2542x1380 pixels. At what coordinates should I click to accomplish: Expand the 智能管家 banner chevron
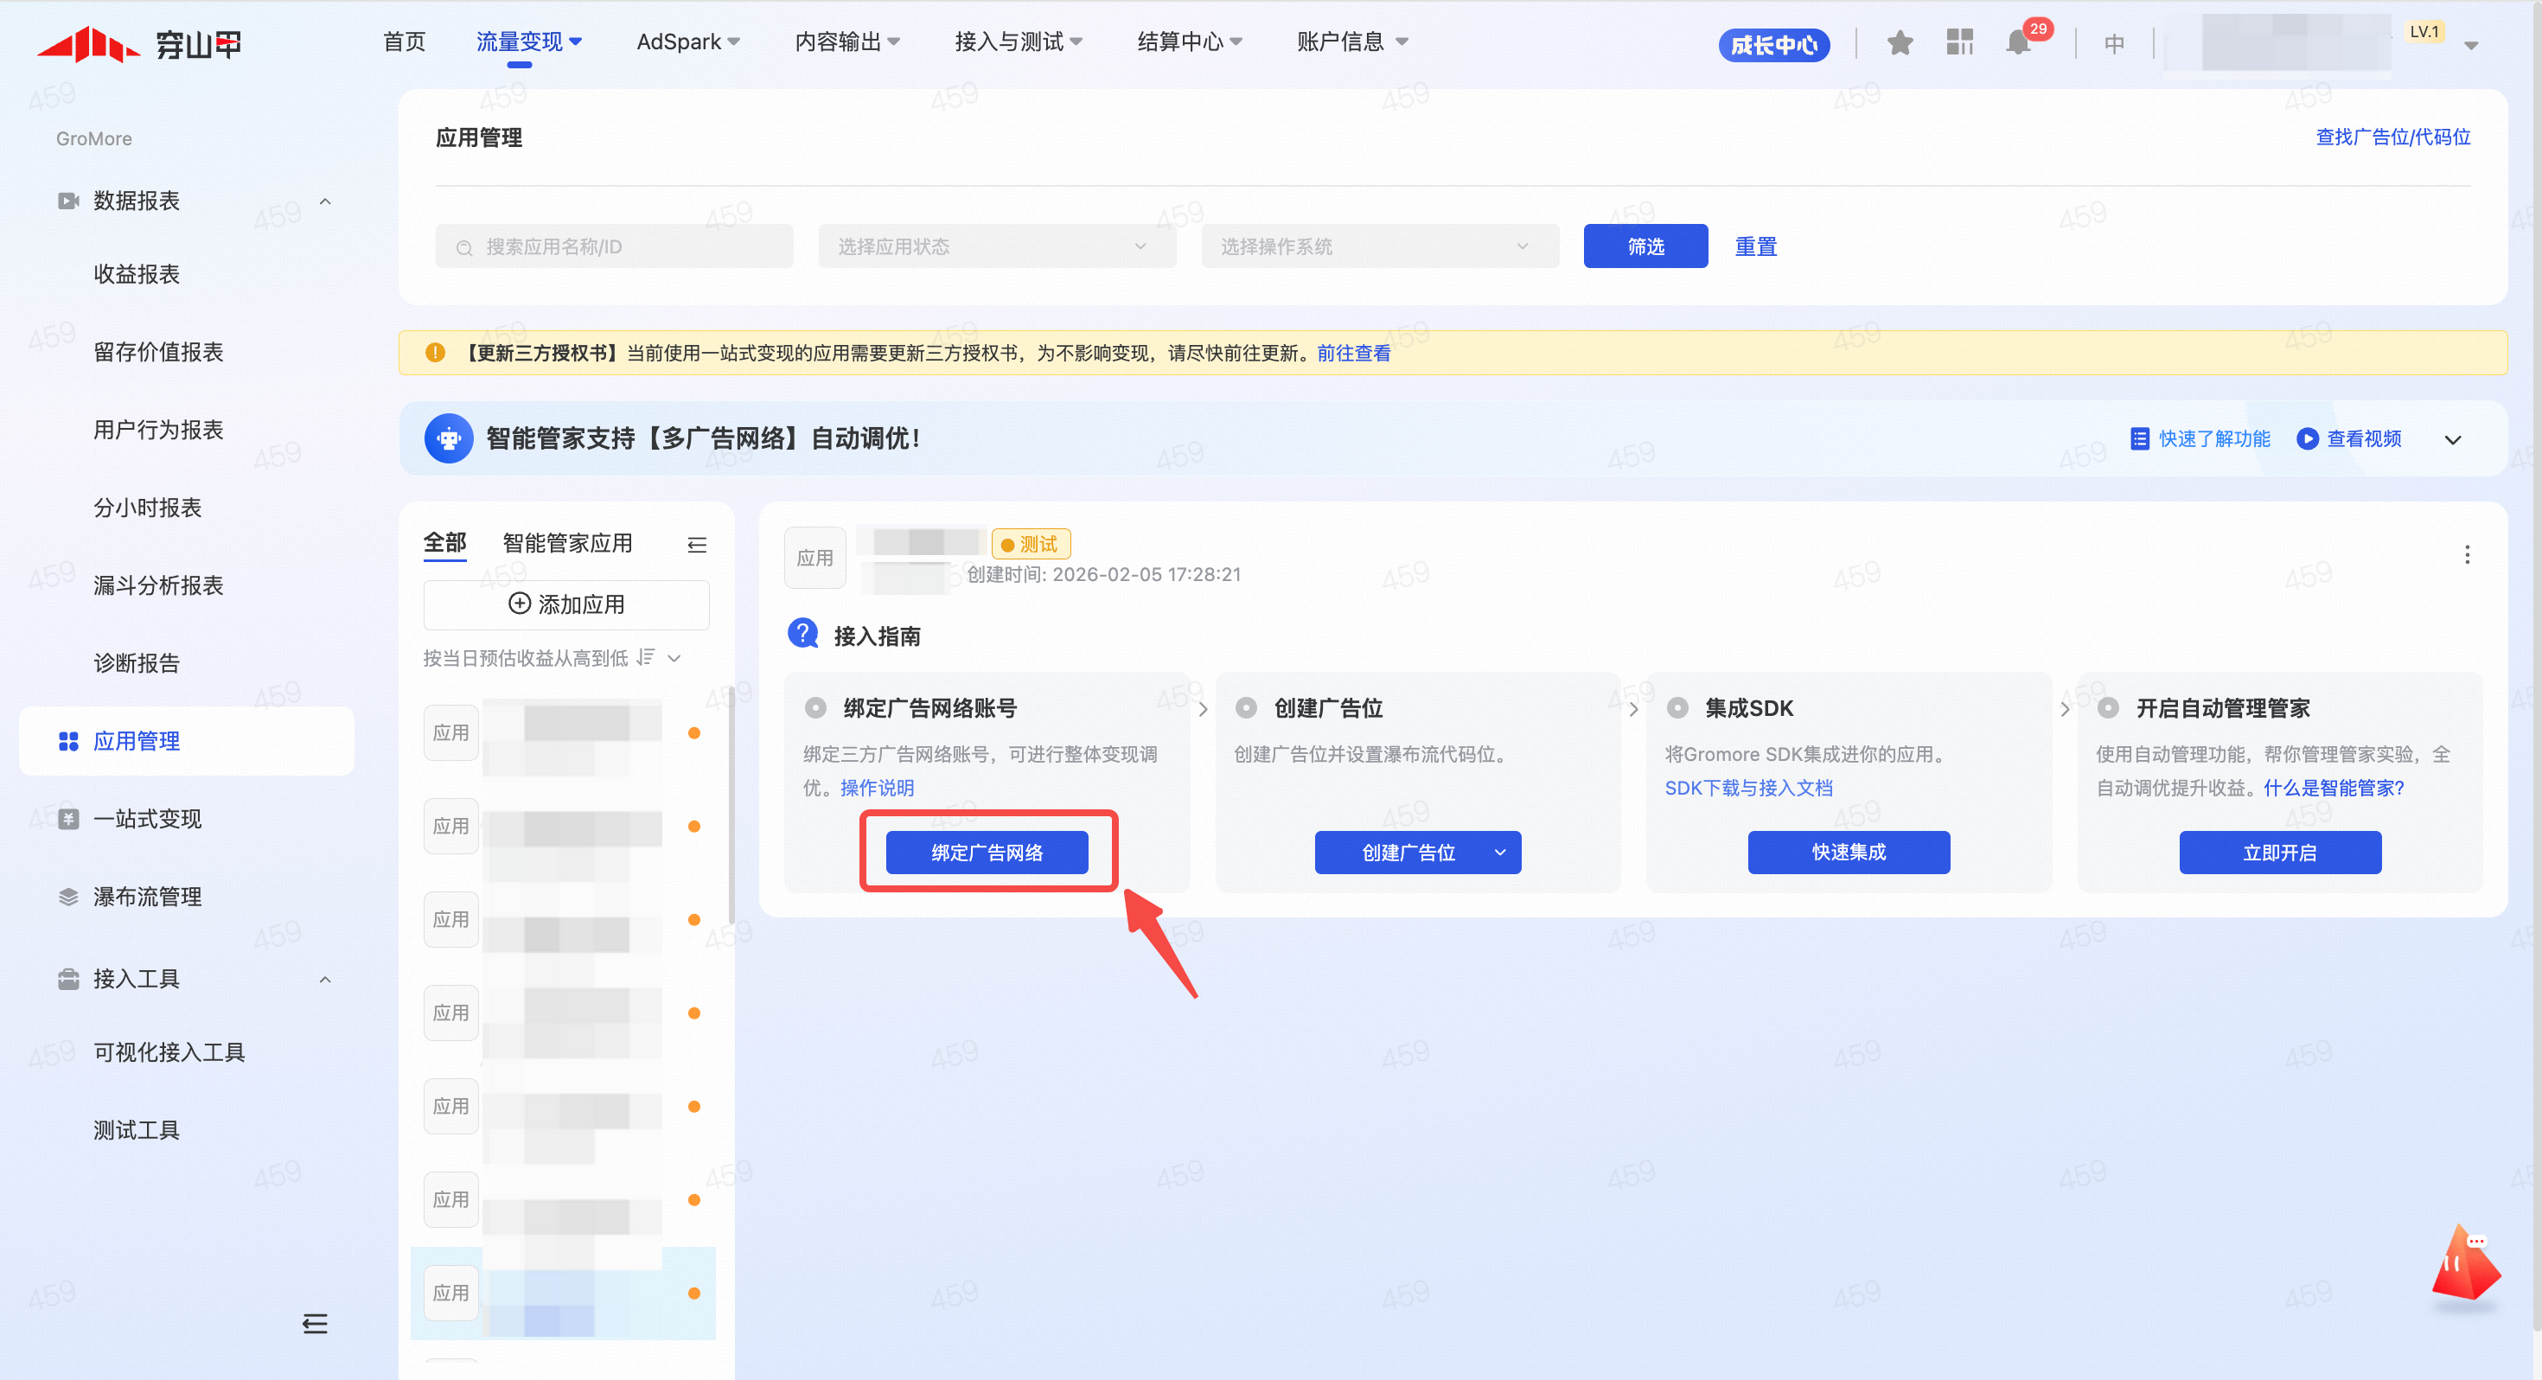[2453, 439]
